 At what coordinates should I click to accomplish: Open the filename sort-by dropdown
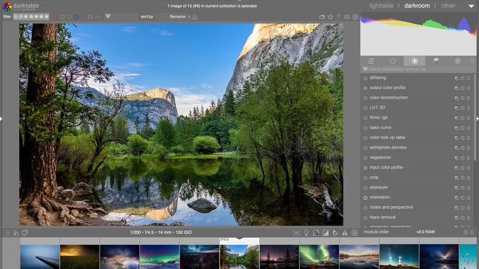179,17
